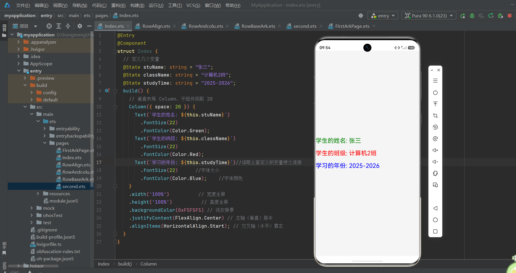Viewport: 516px width, 273px height.
Task: Fold the Column block at line 10
Action: pyautogui.click(x=115, y=107)
